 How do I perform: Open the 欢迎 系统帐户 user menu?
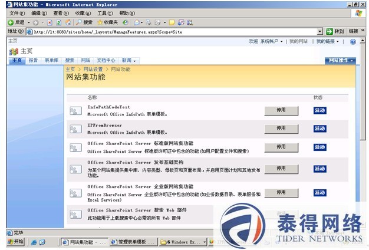click(266, 41)
